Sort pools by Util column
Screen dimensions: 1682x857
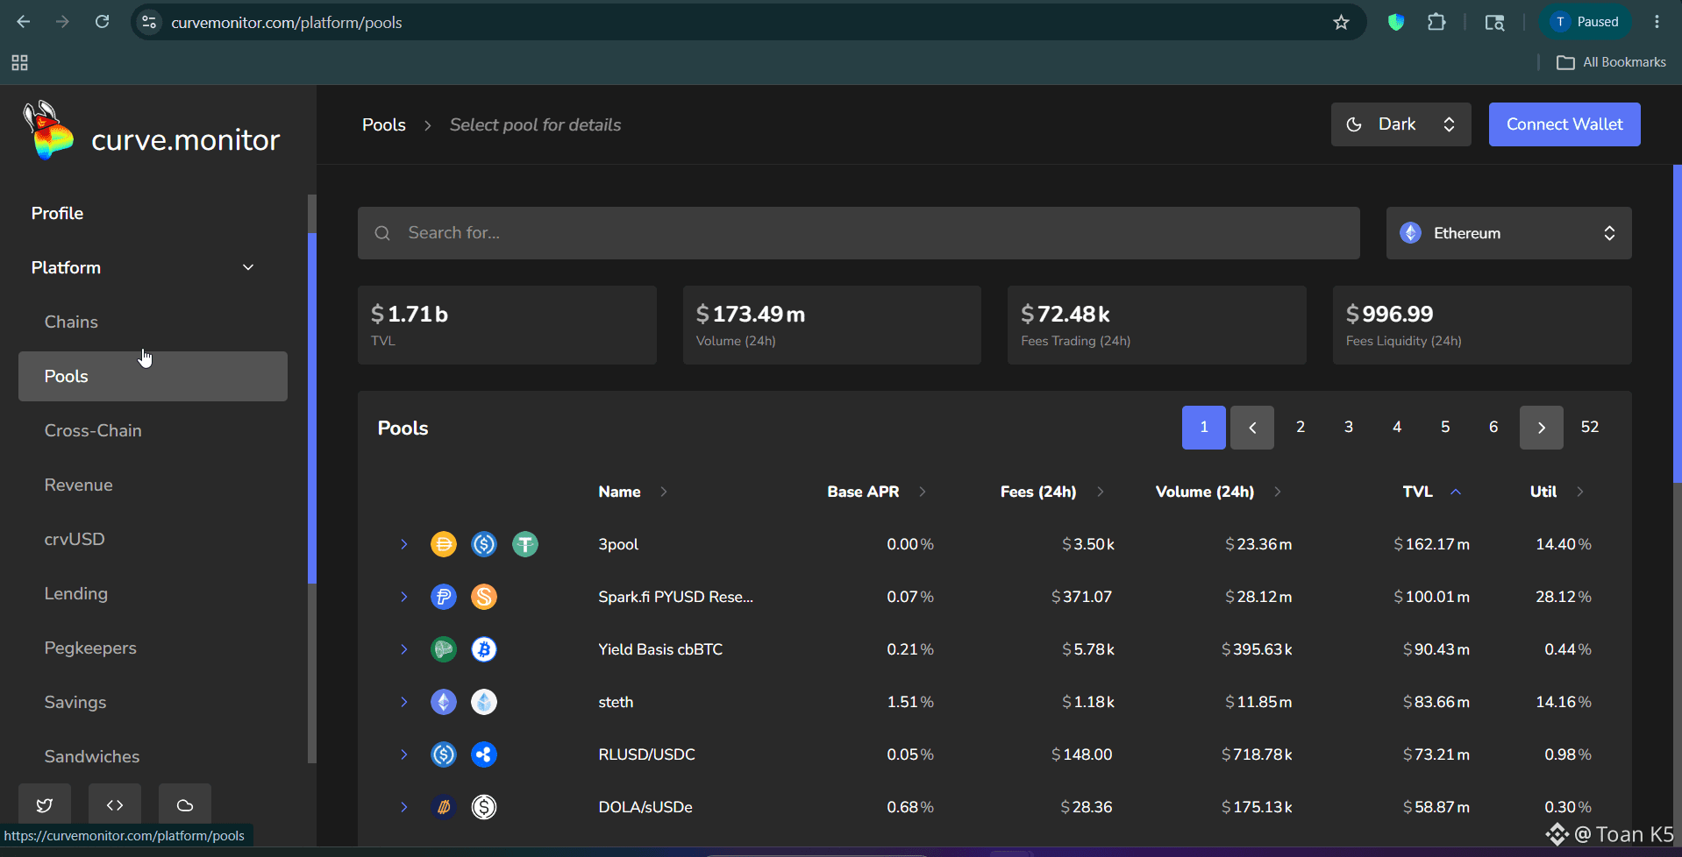click(x=1557, y=492)
